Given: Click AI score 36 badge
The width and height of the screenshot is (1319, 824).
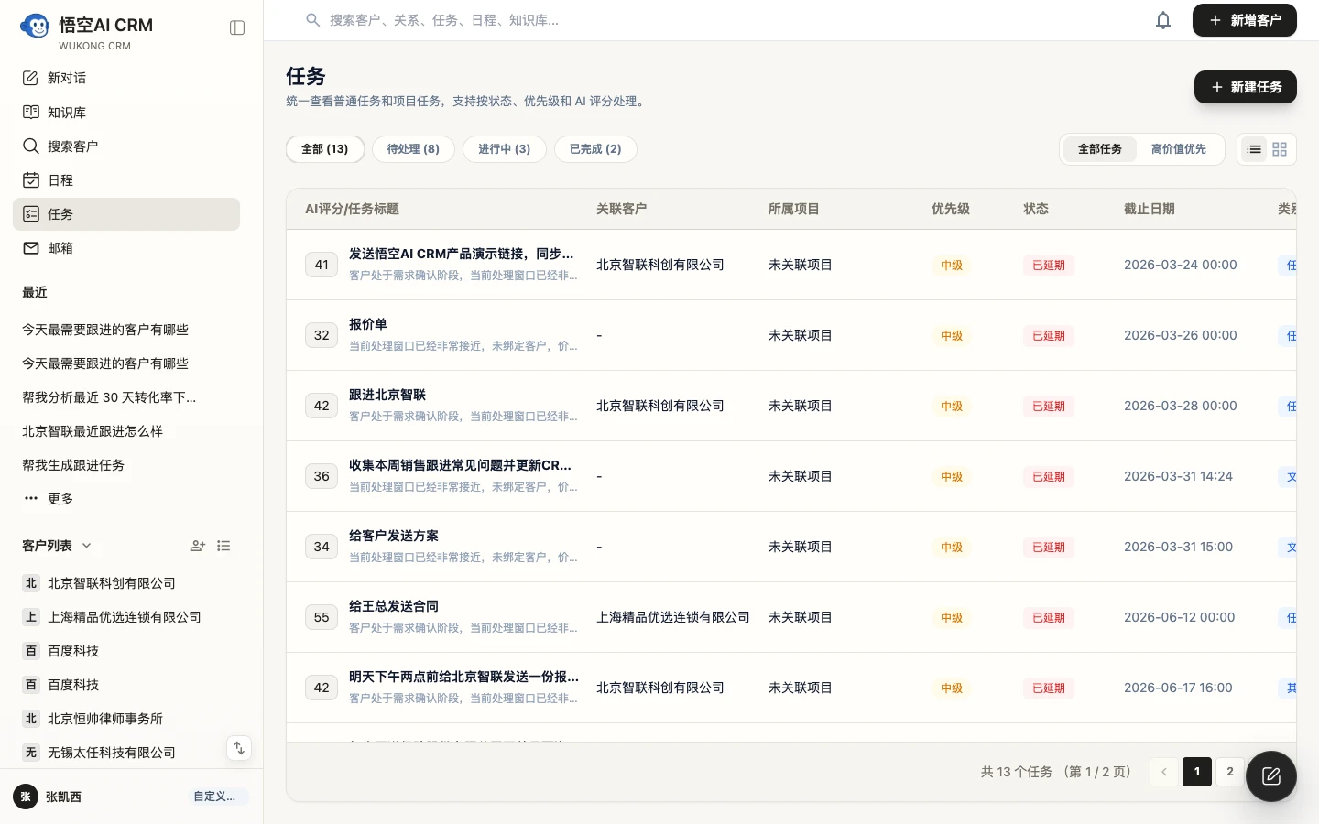Looking at the screenshot, I should click(322, 476).
